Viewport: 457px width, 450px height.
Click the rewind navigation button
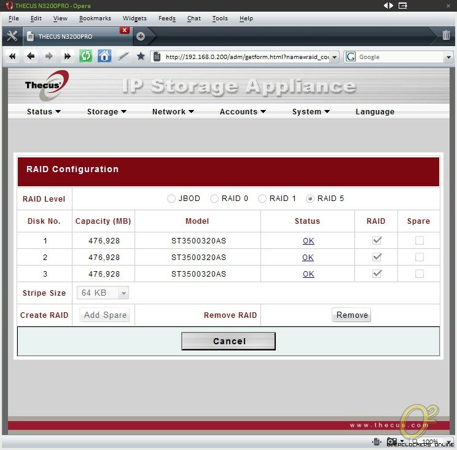click(x=12, y=56)
